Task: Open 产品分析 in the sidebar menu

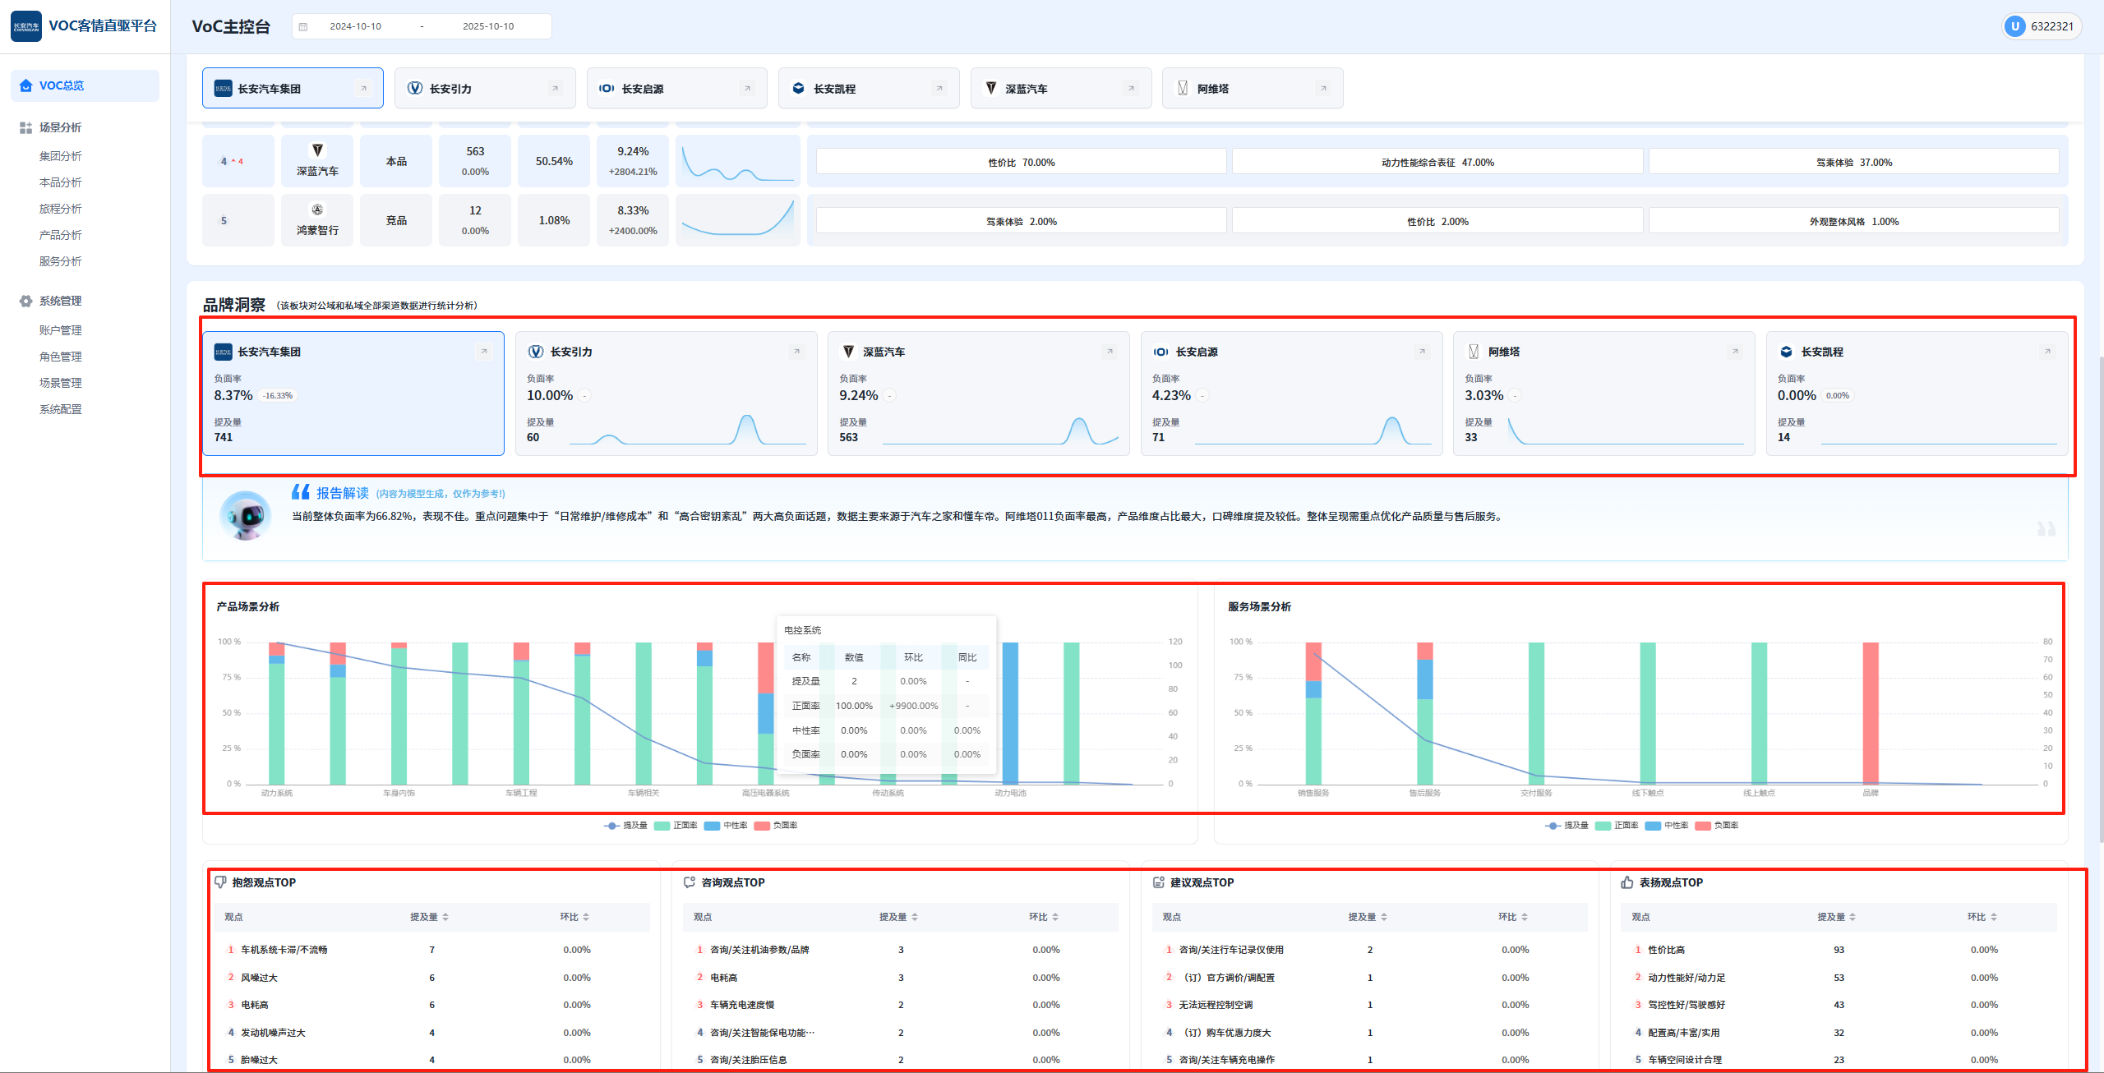Action: click(x=61, y=235)
